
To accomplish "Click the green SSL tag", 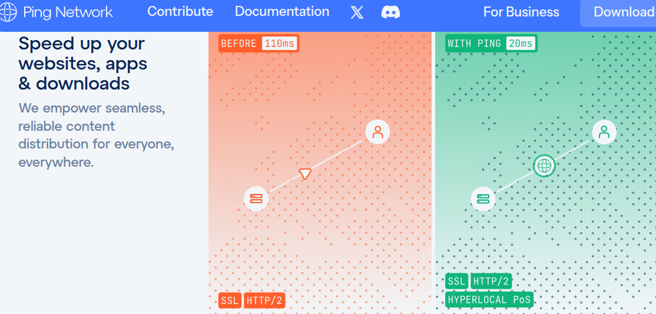I will coord(456,282).
